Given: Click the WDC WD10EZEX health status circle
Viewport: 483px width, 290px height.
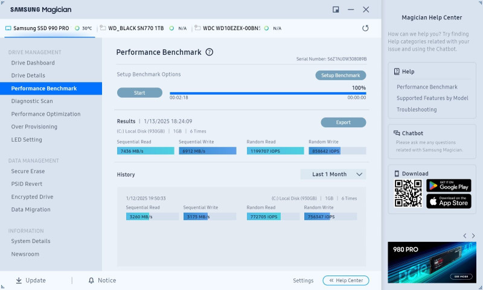Looking at the screenshot, I should tap(266, 28).
